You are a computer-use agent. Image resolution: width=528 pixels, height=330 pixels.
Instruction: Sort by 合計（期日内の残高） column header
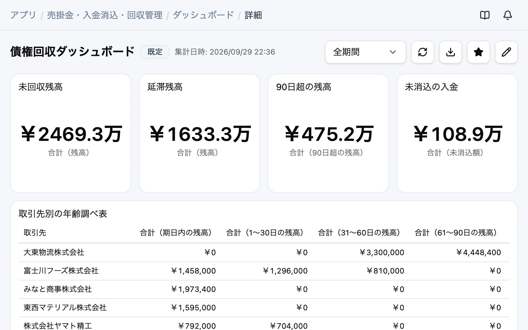[178, 233]
